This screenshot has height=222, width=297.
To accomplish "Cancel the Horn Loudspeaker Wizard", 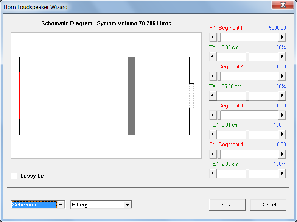I will click(268, 205).
